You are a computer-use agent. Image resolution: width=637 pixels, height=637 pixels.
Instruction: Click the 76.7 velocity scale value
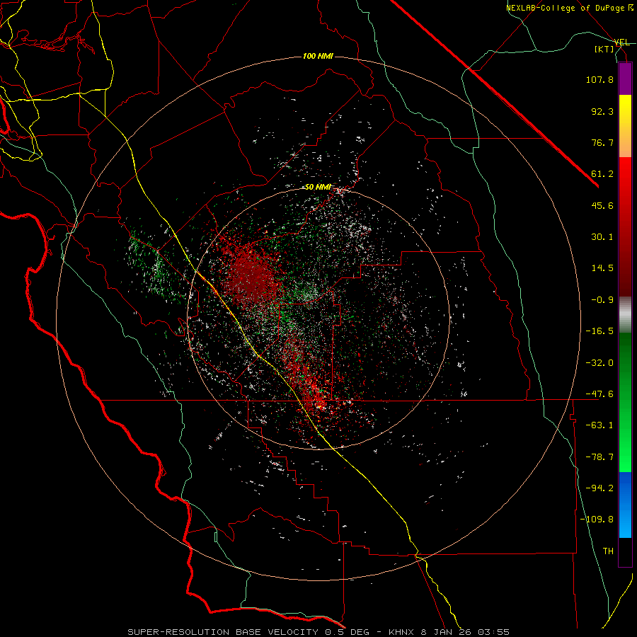[x=602, y=142]
